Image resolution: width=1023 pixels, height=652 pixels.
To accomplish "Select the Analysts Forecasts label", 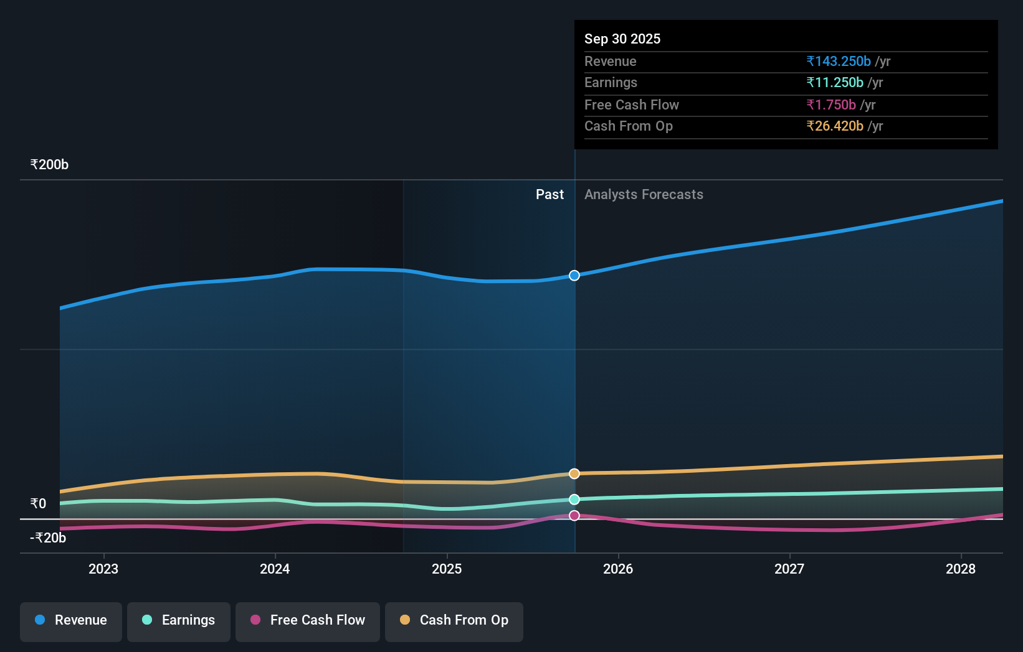I will [644, 194].
